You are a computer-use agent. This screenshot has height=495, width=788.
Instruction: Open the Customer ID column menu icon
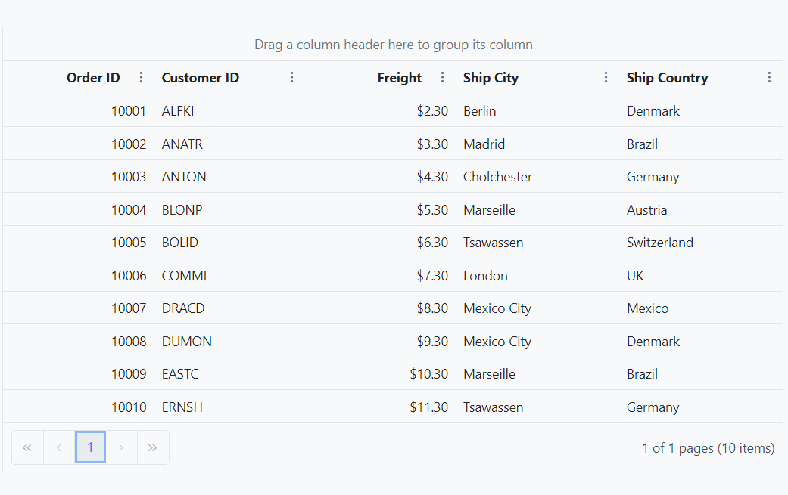292,77
